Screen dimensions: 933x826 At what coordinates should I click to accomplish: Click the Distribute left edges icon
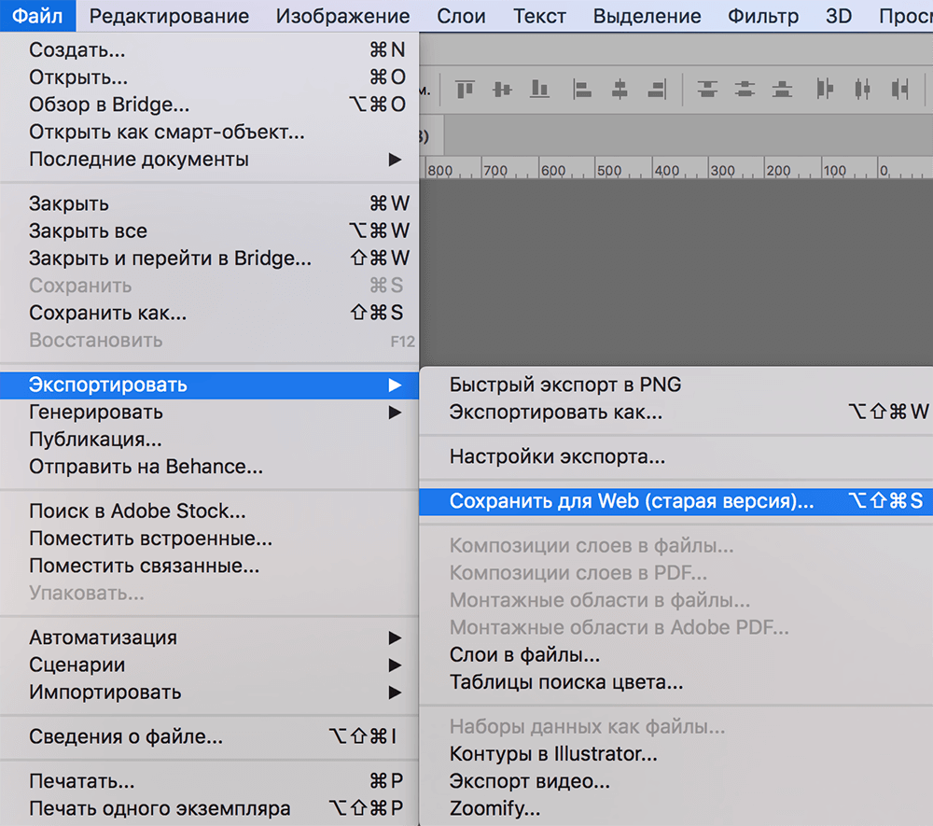825,90
